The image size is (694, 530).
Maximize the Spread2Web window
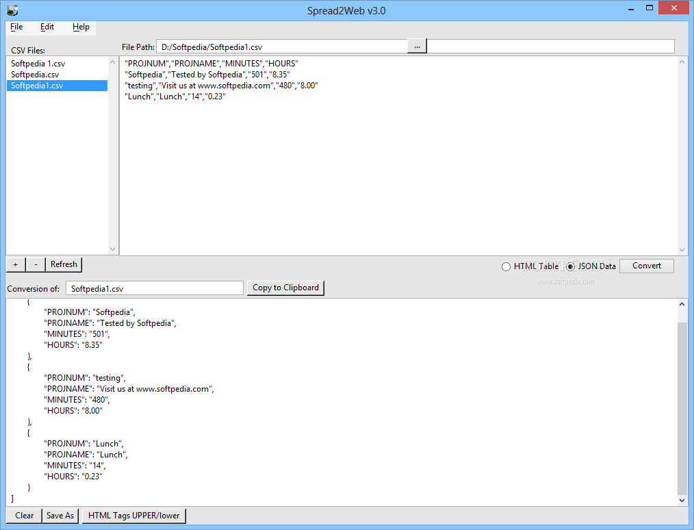click(x=650, y=8)
